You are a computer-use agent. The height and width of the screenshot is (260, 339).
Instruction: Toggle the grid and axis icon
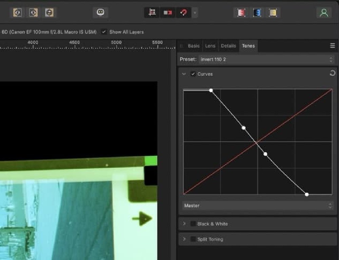(x=152, y=13)
